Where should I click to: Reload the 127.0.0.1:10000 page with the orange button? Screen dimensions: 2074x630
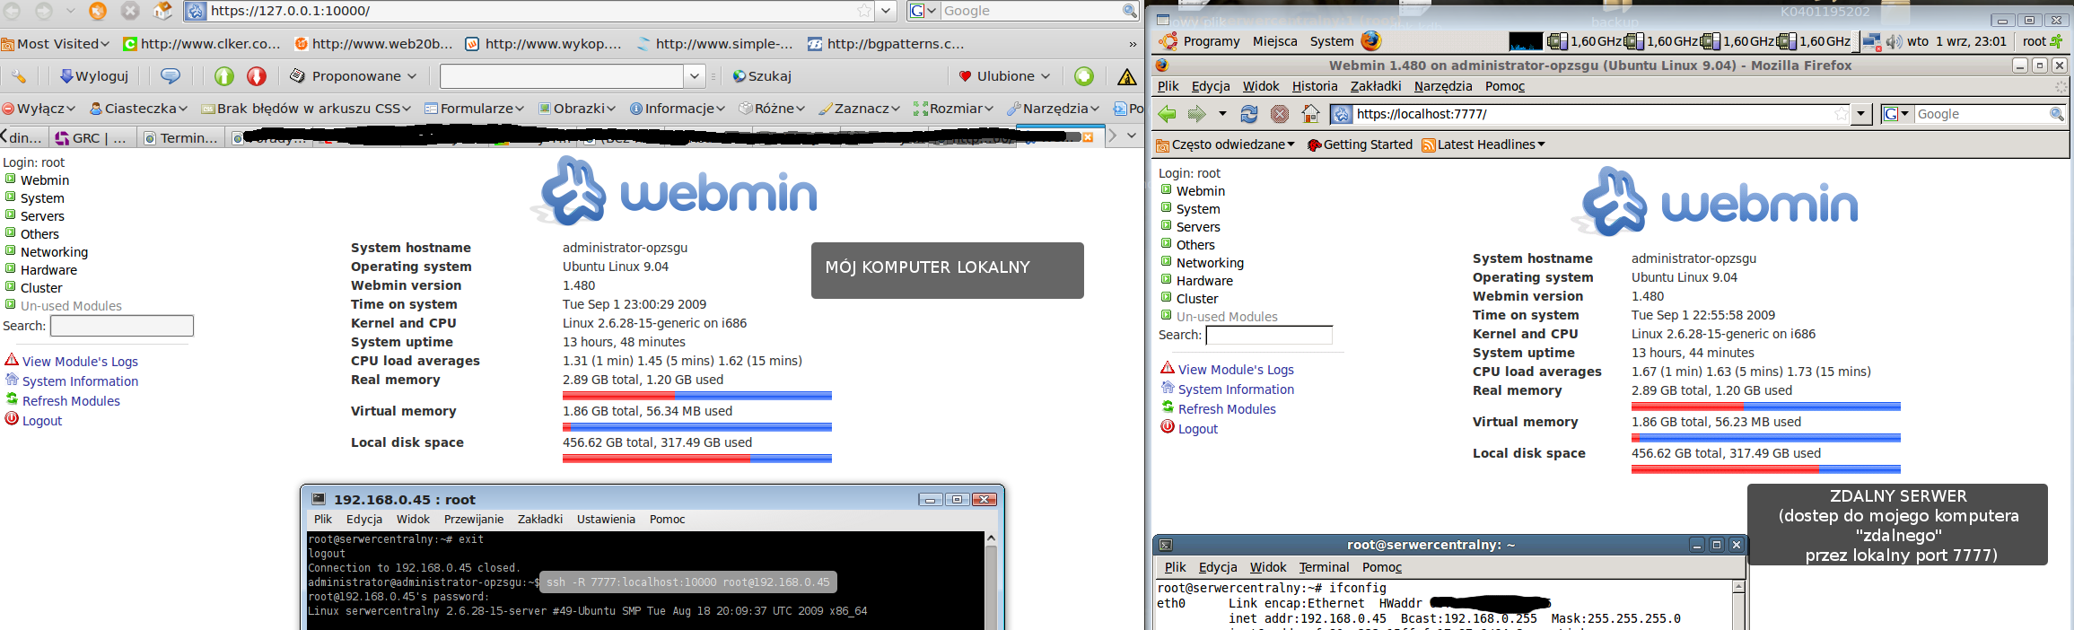click(98, 11)
